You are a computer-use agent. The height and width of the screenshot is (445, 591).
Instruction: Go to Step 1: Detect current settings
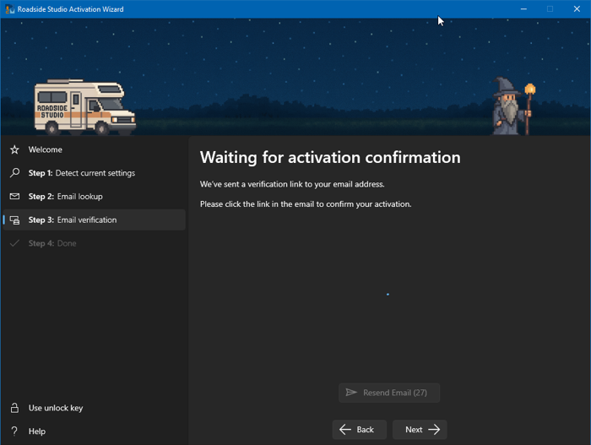(x=81, y=173)
